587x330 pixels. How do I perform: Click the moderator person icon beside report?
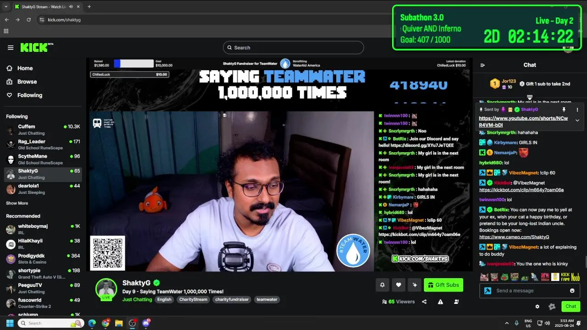coord(456,302)
